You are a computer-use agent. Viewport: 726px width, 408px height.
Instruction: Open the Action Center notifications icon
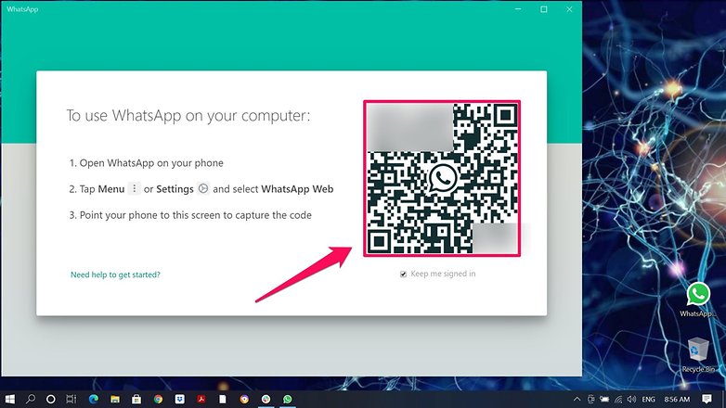click(x=707, y=399)
